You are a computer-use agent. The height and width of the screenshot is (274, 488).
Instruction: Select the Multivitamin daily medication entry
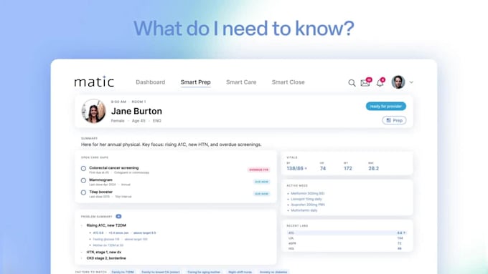(x=304, y=210)
